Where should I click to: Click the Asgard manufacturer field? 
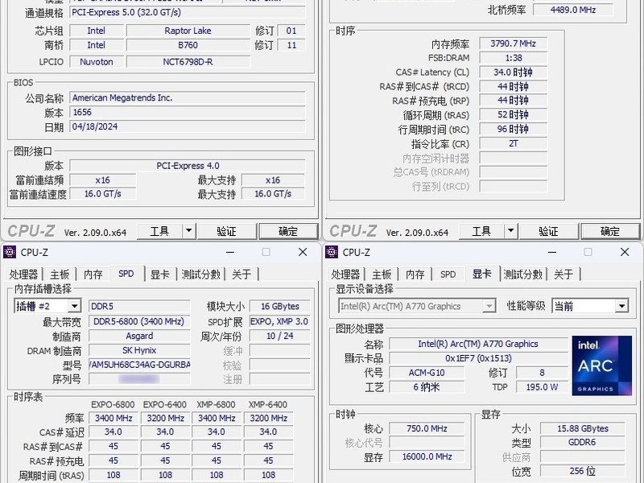[x=139, y=336]
